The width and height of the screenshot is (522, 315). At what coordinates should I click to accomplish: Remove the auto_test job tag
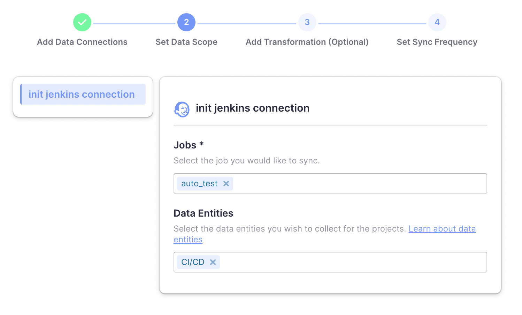[x=226, y=184]
